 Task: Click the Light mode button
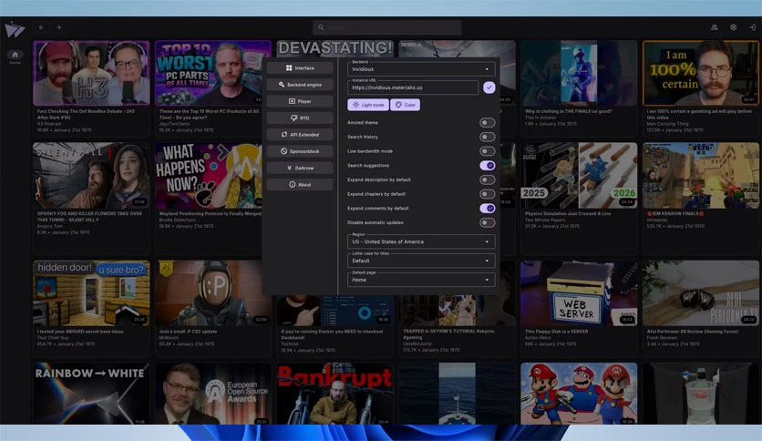point(368,105)
